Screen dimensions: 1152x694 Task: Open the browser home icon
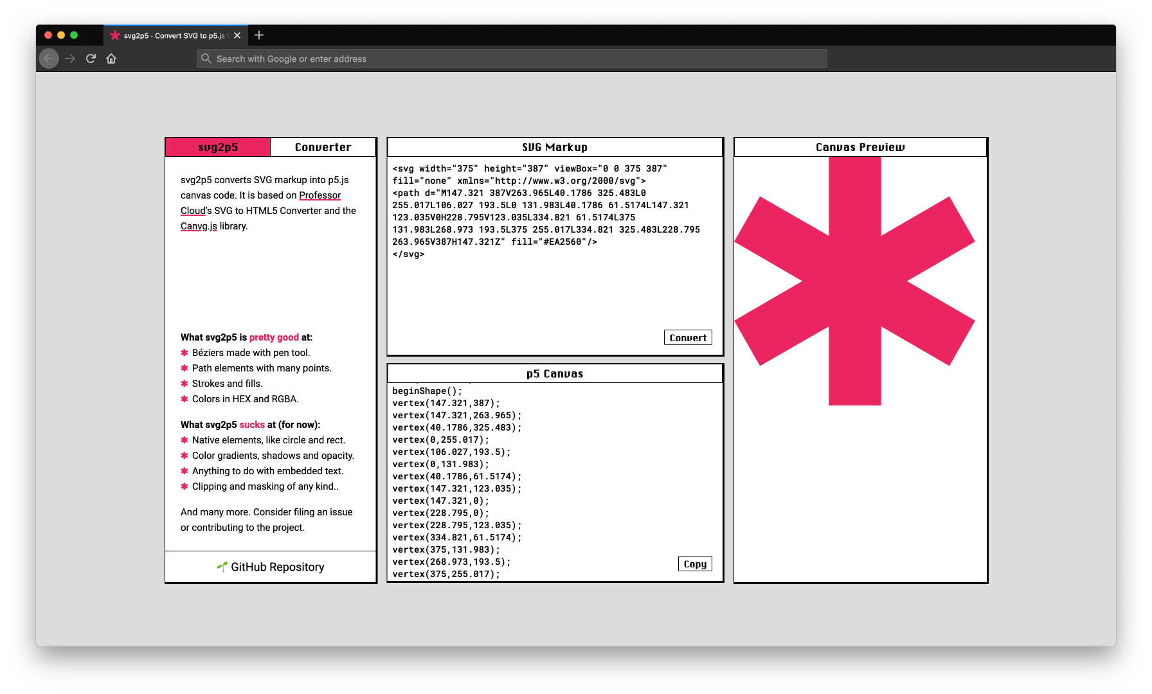click(x=111, y=58)
